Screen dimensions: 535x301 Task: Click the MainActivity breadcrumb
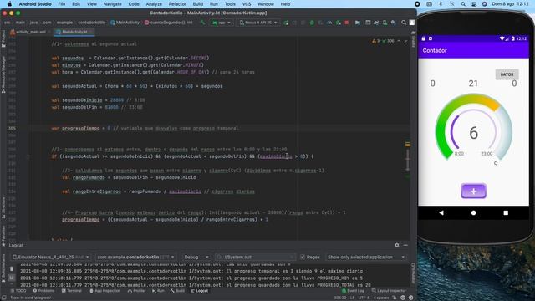(125, 23)
